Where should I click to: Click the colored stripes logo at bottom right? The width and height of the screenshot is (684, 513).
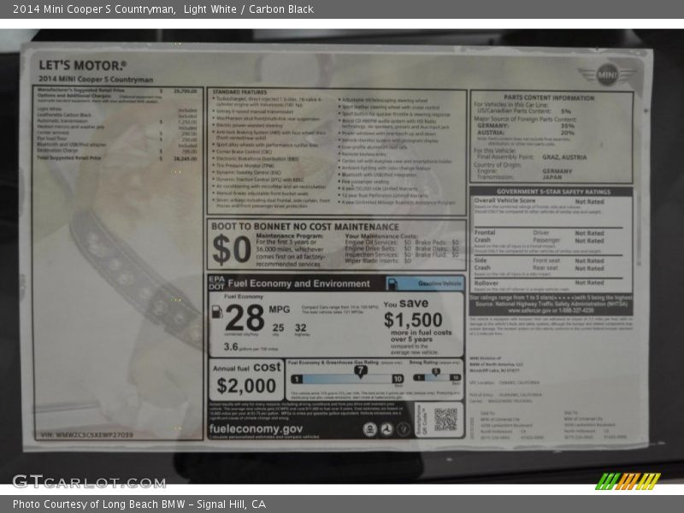(x=628, y=481)
